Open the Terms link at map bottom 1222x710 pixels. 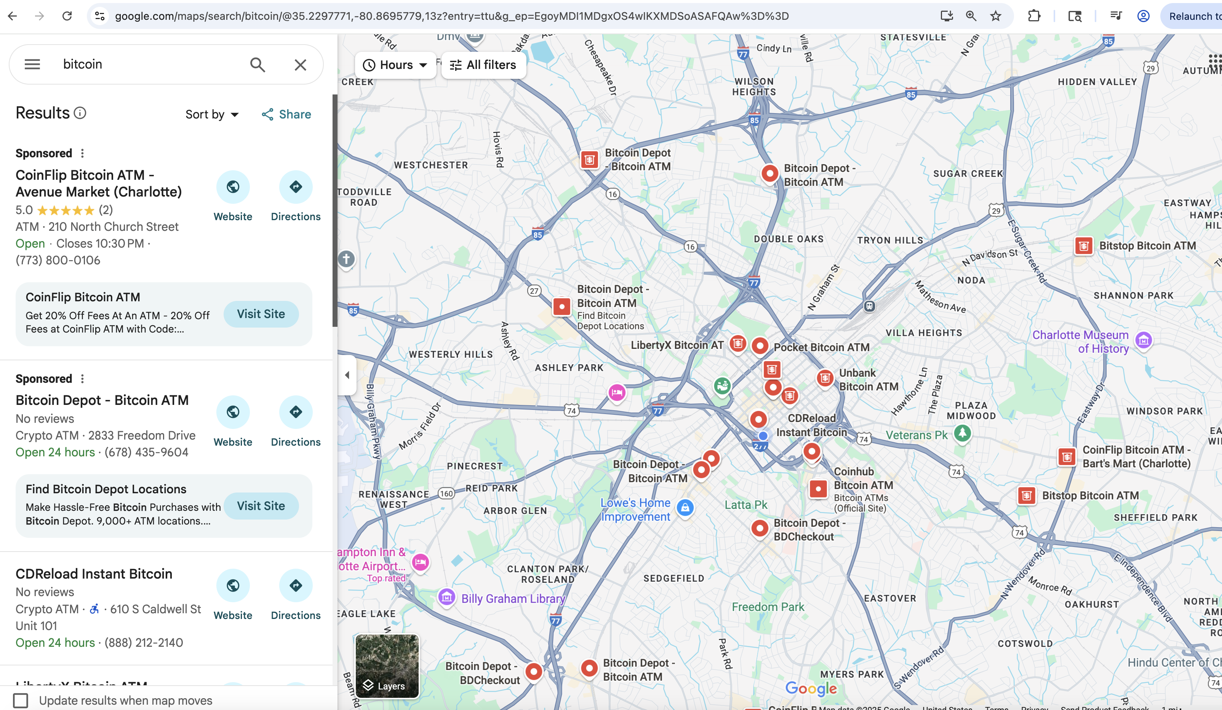[996, 708]
